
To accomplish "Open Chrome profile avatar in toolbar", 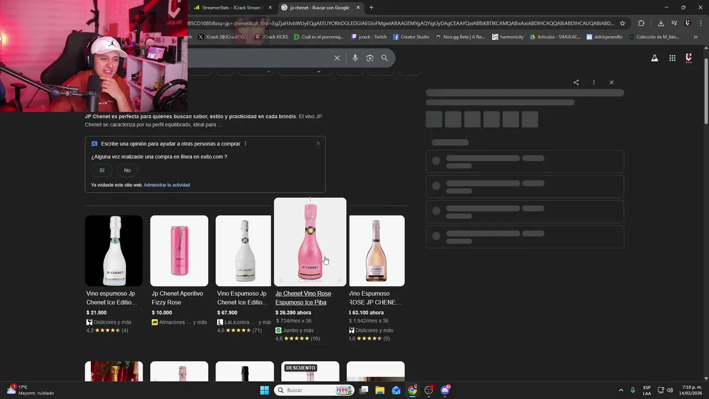I will click(x=687, y=23).
